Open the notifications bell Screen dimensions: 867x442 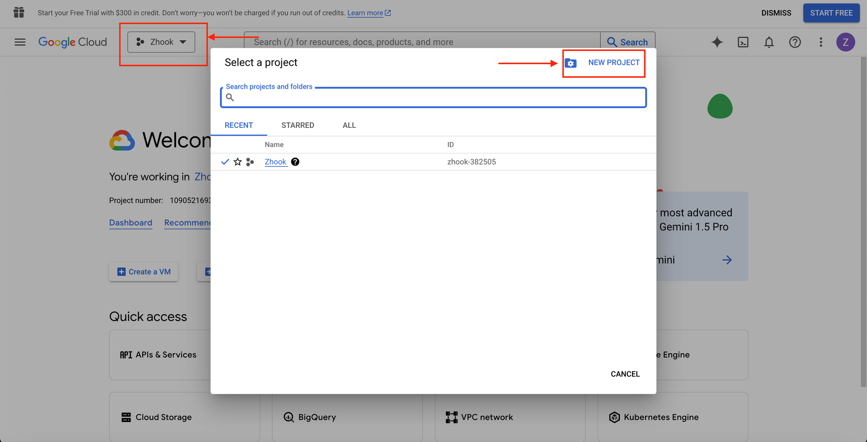coord(769,42)
